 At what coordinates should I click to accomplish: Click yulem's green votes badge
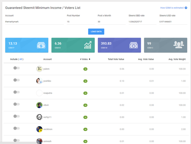pos(85,69)
